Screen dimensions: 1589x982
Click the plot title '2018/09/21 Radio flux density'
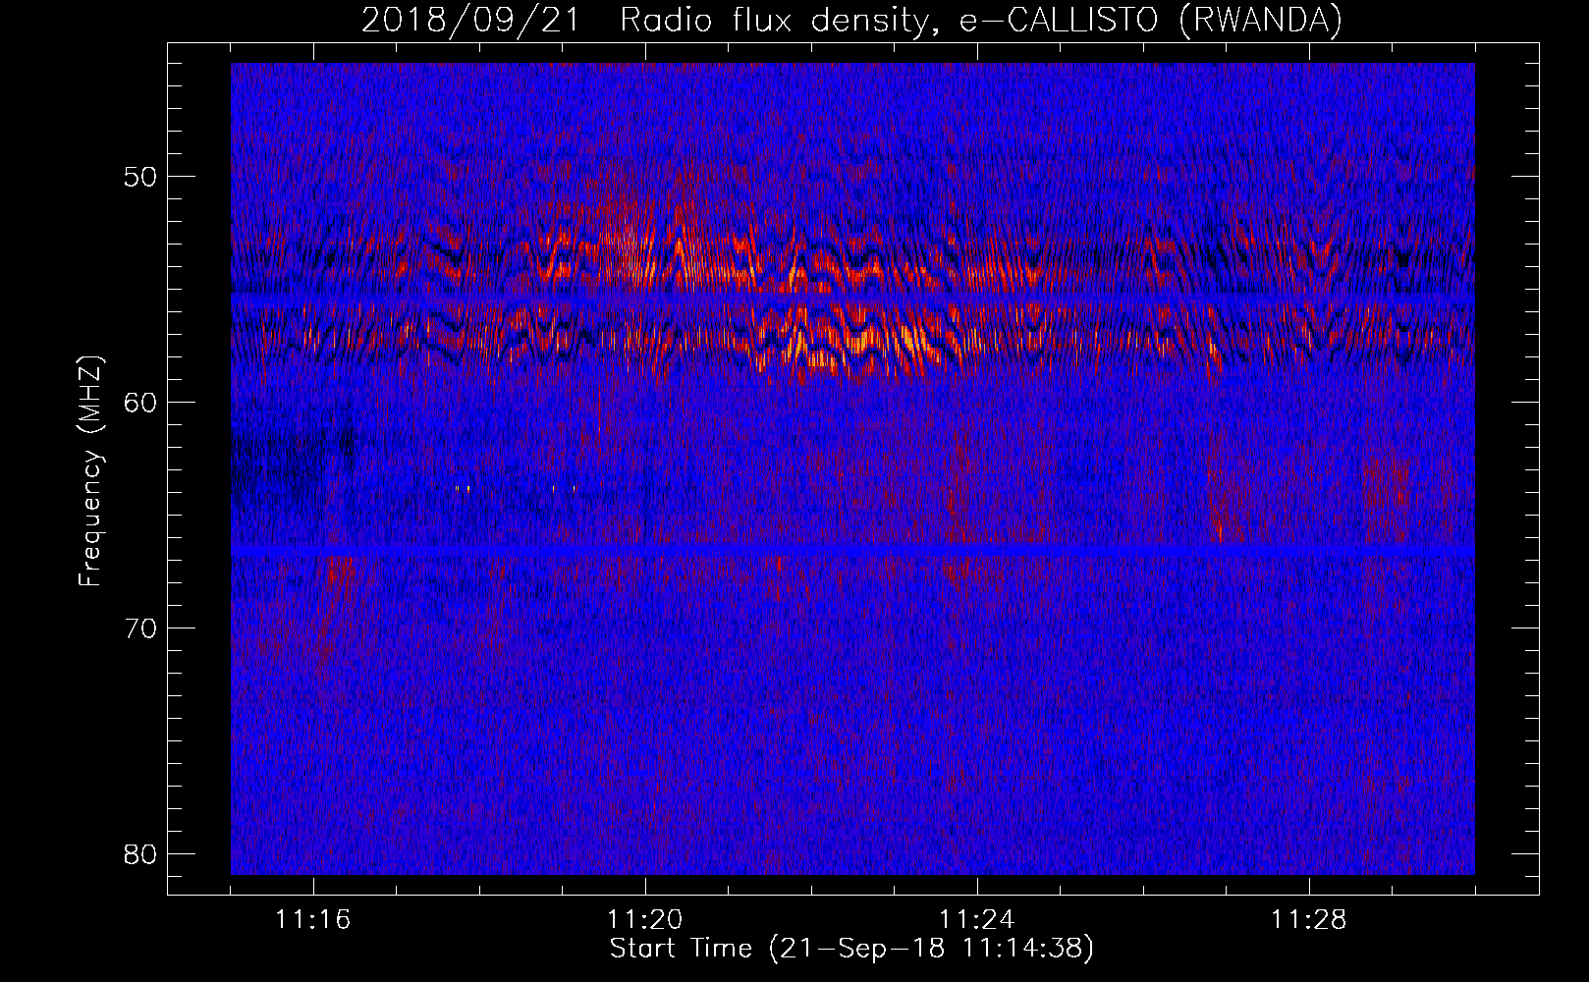pyautogui.click(x=851, y=20)
